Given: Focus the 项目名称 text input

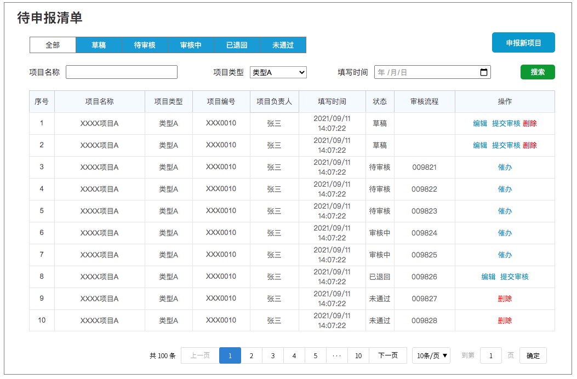Looking at the screenshot, I should click(122, 72).
